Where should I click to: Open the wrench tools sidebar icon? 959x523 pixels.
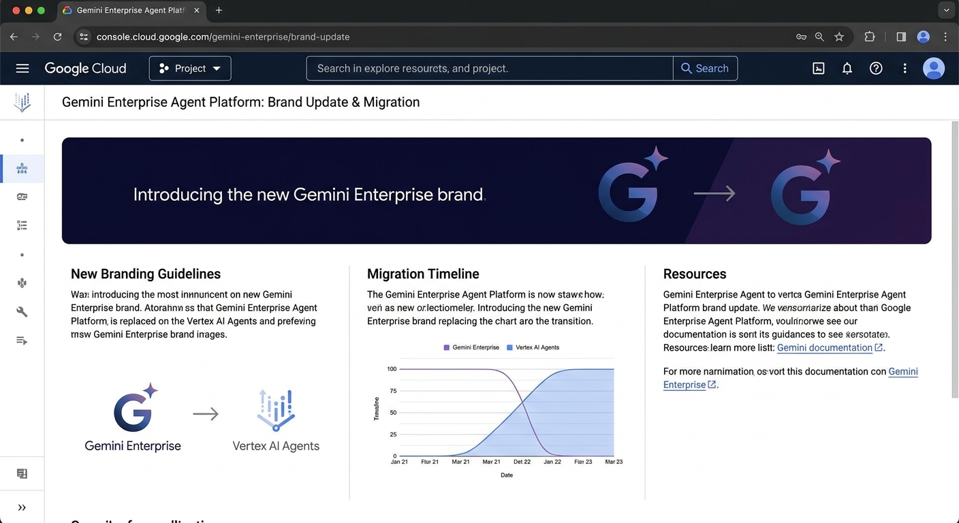[22, 312]
